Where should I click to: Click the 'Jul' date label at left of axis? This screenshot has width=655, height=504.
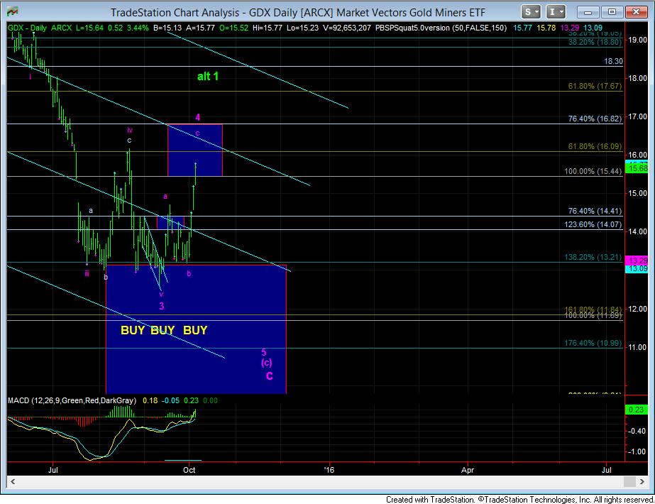click(x=53, y=470)
